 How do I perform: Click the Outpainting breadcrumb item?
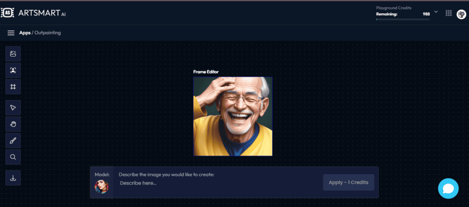click(x=48, y=33)
